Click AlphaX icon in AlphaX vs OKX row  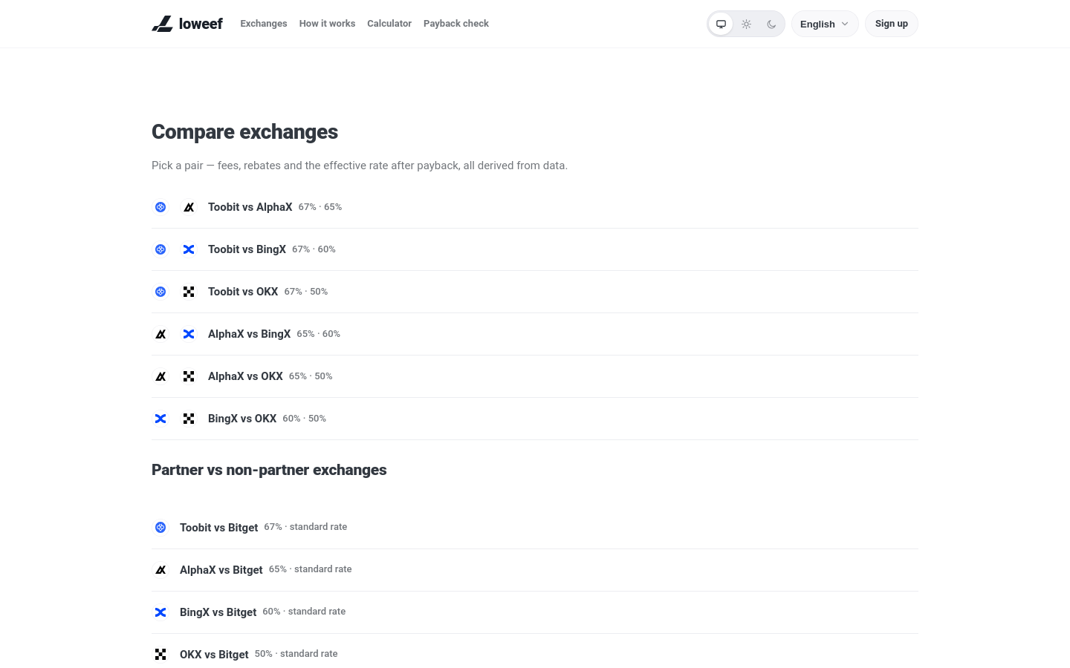160,376
